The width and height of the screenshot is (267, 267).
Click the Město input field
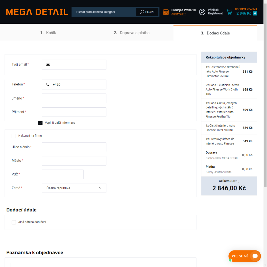(74, 161)
